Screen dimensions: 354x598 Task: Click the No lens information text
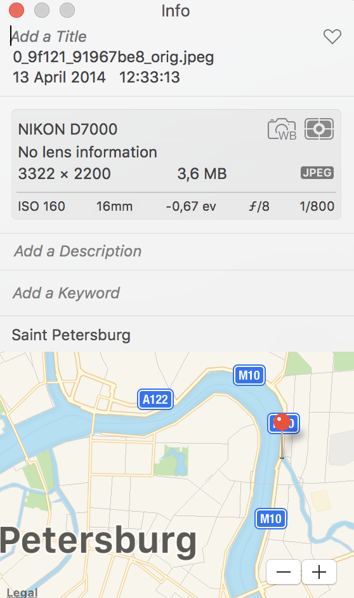[88, 152]
